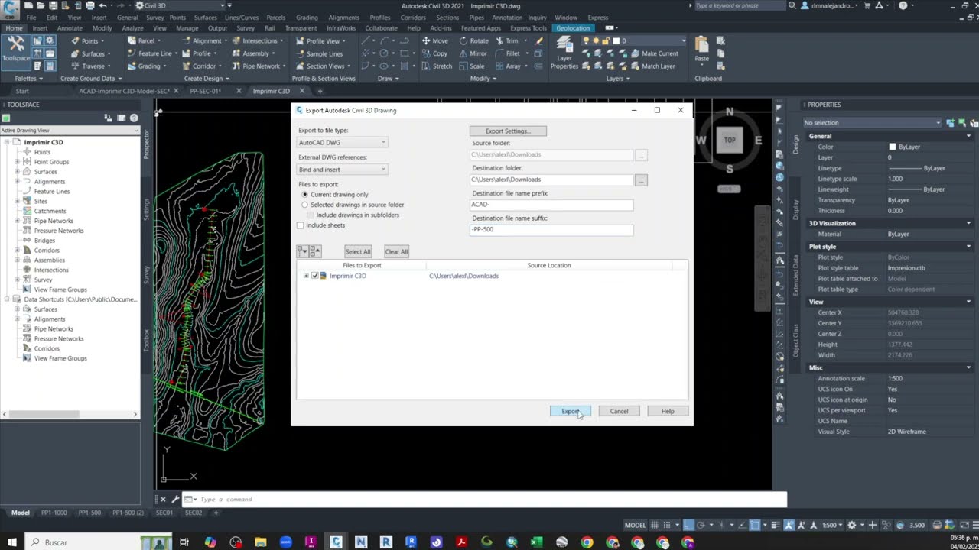Select the Mirror modify tool

click(473, 54)
